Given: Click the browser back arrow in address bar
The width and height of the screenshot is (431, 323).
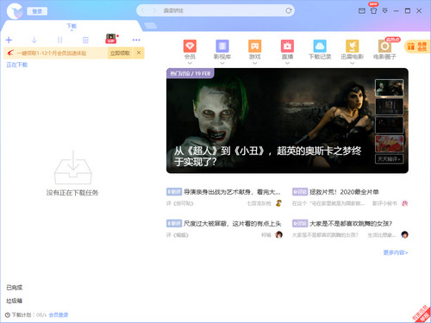Looking at the screenshot, I should [x=142, y=10].
